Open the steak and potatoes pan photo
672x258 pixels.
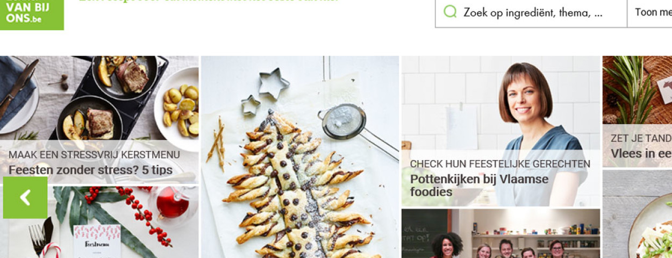pos(99,98)
